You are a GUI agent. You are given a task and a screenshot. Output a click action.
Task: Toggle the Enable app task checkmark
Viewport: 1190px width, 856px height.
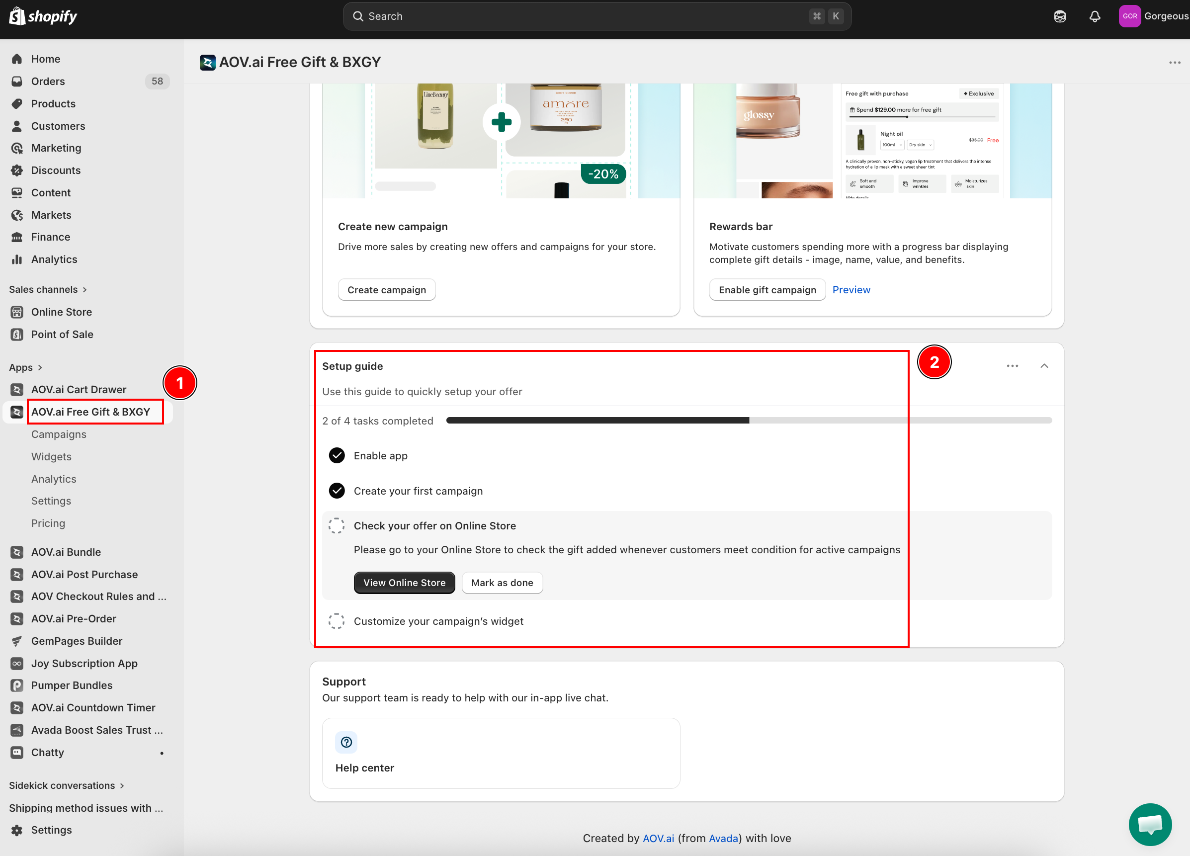click(x=337, y=455)
